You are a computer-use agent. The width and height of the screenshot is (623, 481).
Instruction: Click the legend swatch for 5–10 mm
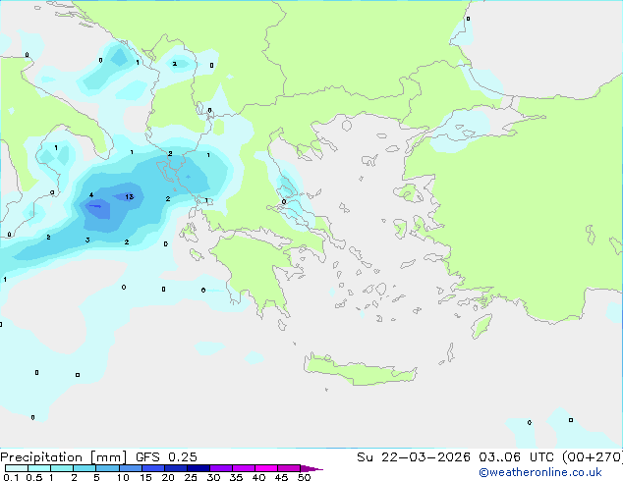[107, 468]
